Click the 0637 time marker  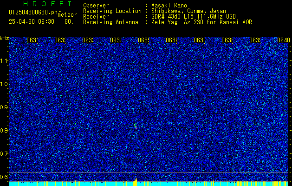[199, 40]
